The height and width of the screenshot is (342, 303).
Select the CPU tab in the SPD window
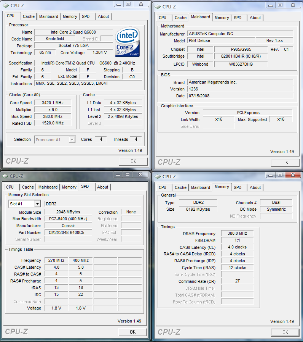10,187
